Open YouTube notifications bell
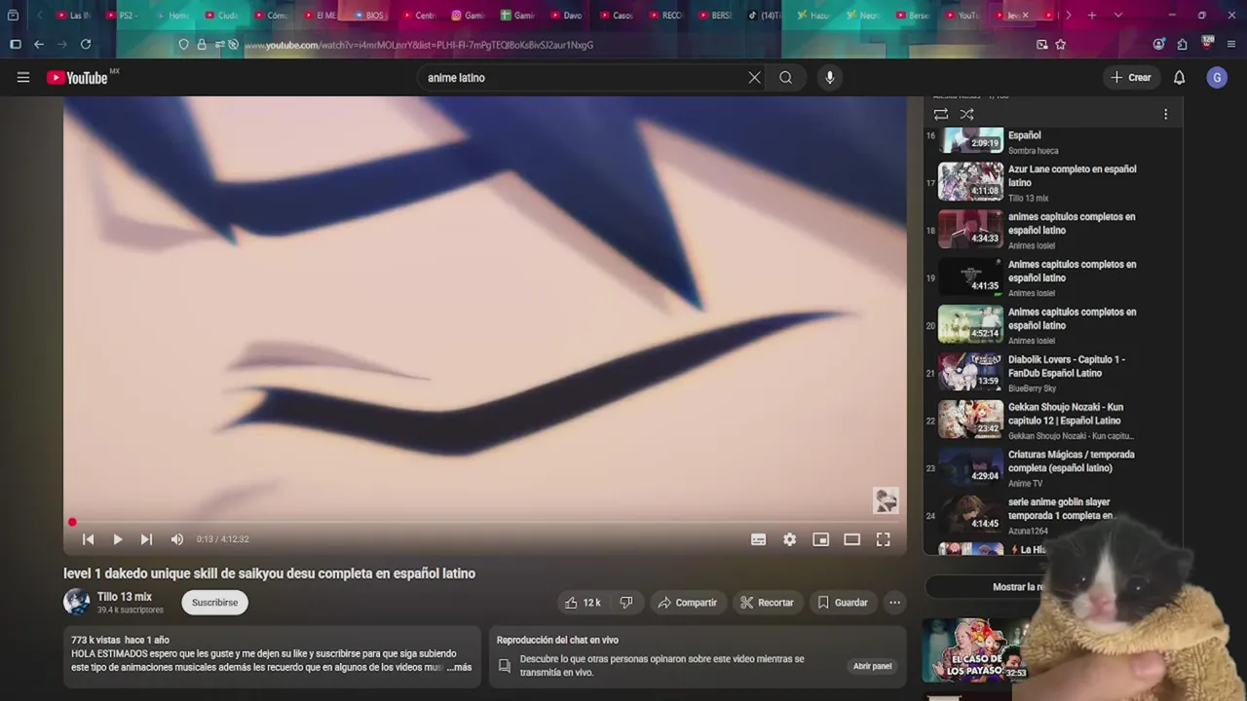The image size is (1247, 701). pyautogui.click(x=1179, y=78)
